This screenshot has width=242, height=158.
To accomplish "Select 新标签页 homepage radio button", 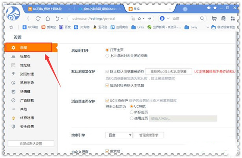I will coord(131,112).
